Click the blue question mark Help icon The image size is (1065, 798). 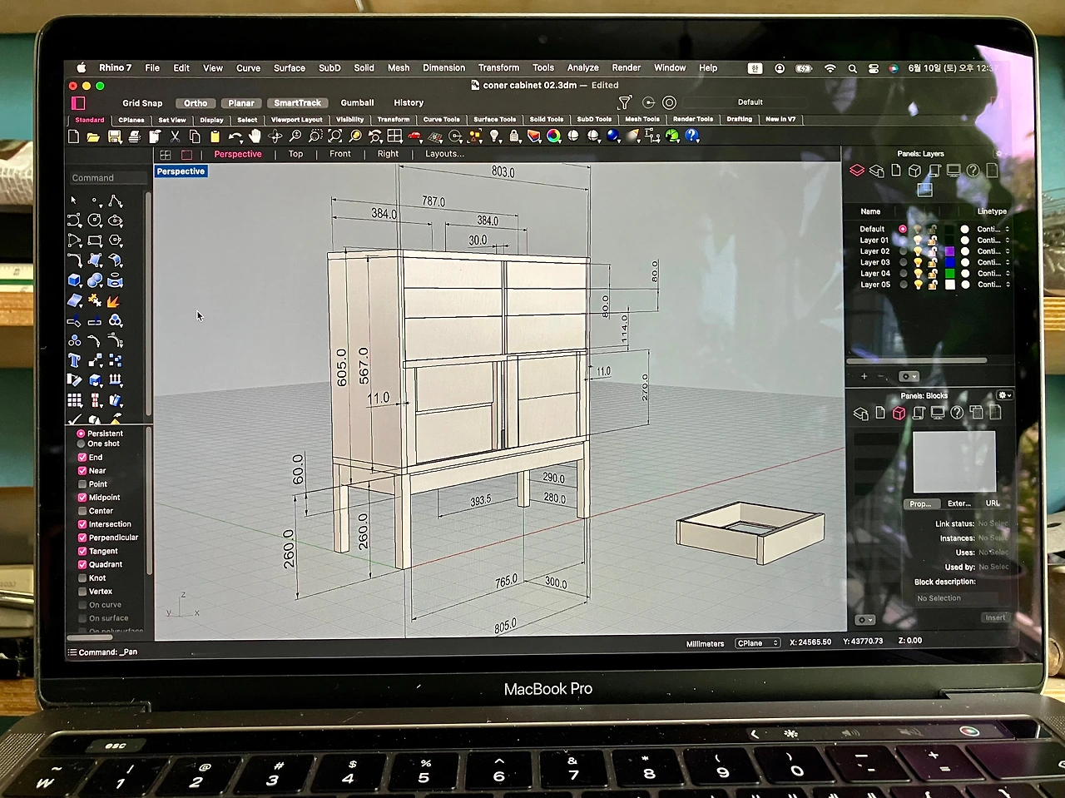(691, 136)
